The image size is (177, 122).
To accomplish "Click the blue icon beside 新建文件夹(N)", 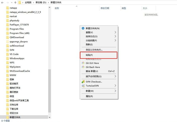I will point(83,28).
